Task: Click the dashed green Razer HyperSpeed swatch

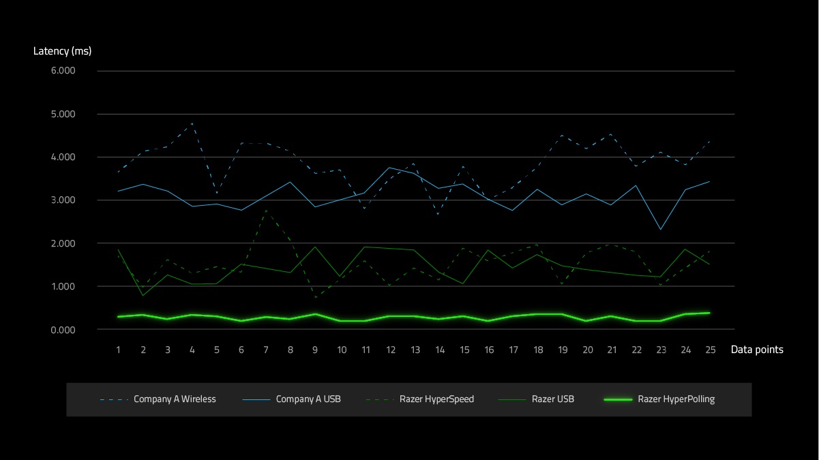Action: click(379, 399)
